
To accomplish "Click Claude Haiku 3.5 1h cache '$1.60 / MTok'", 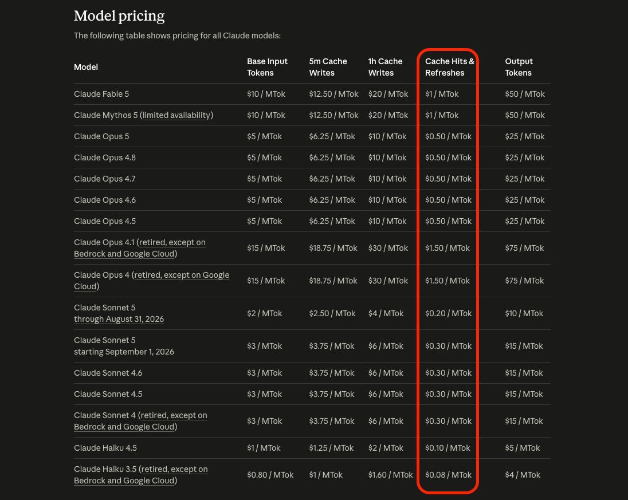I will pos(391,475).
